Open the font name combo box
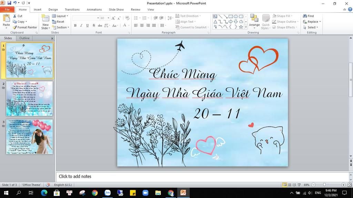This screenshot has height=198, width=353. point(86,18)
